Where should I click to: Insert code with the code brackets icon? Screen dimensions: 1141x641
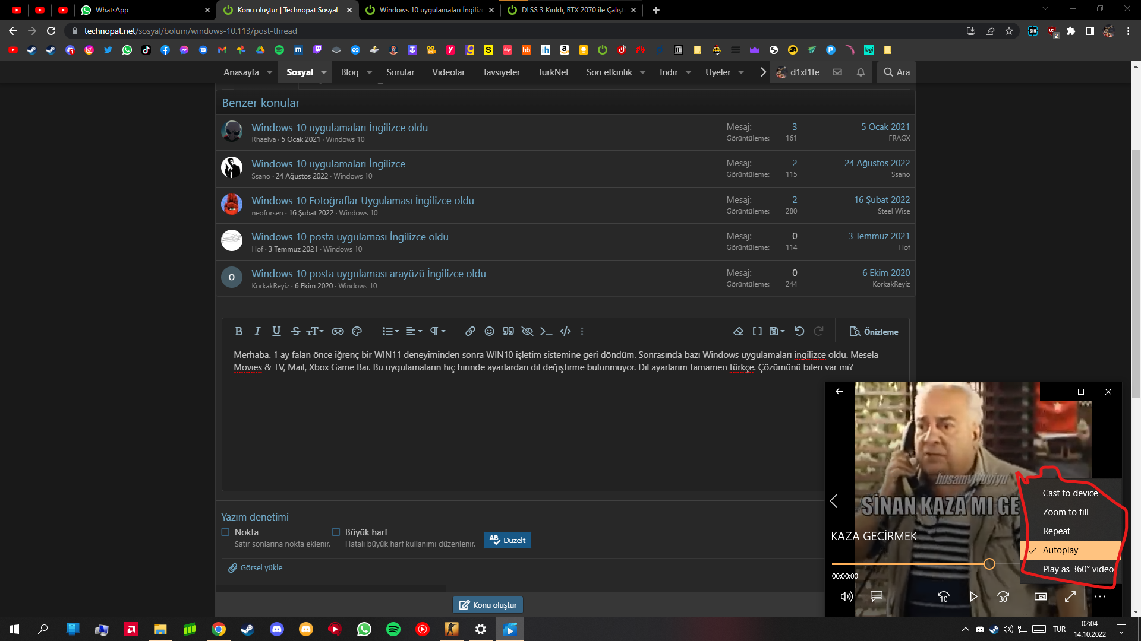tap(565, 331)
